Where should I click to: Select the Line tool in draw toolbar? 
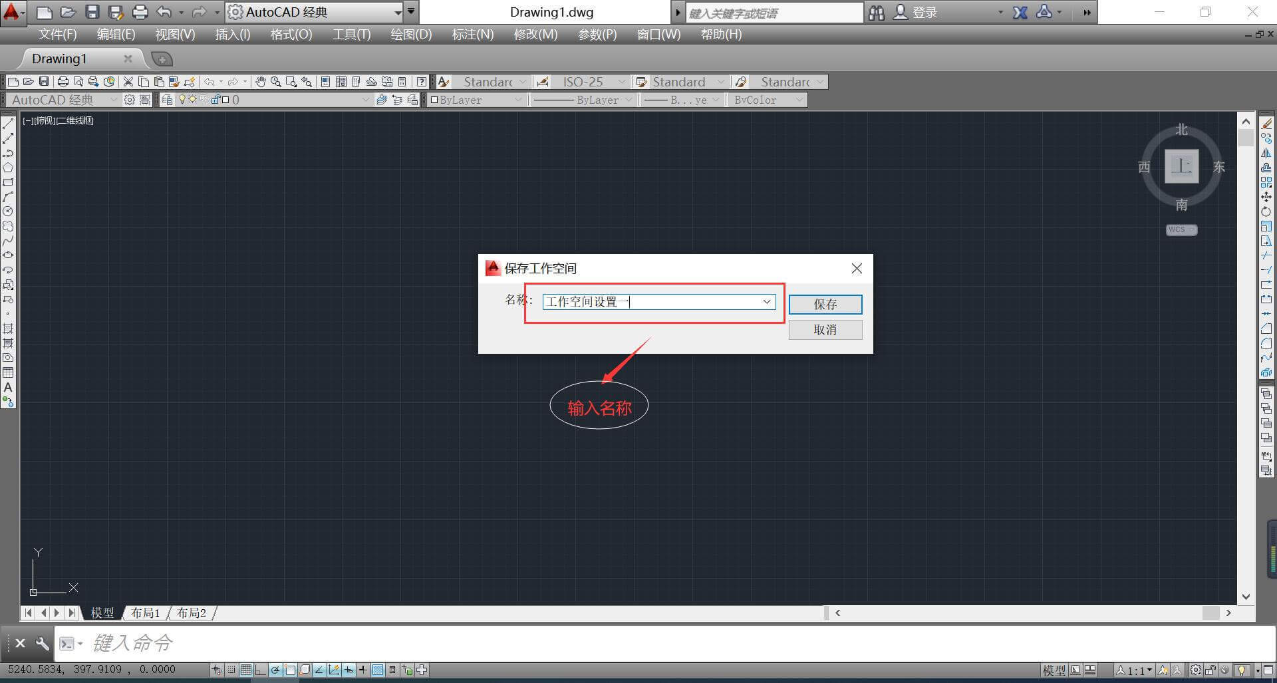click(8, 124)
